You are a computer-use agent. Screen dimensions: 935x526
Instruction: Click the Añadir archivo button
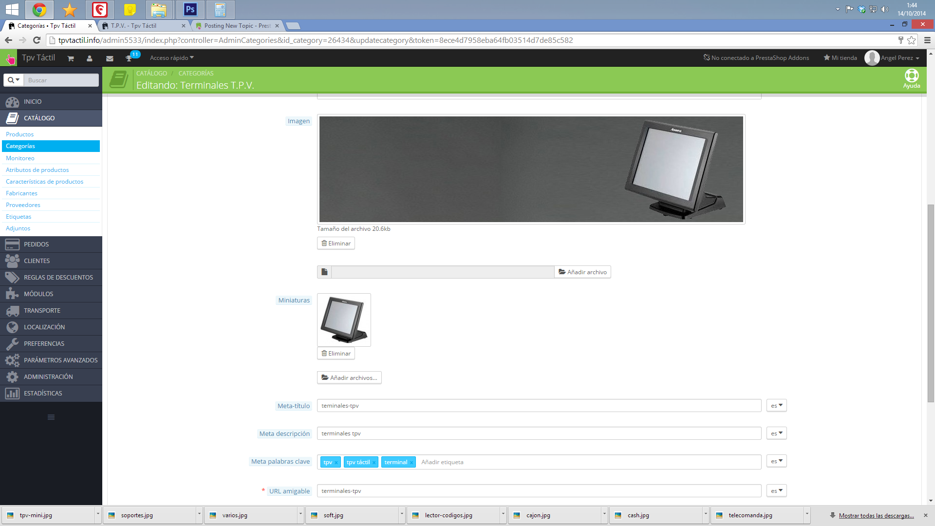point(582,272)
